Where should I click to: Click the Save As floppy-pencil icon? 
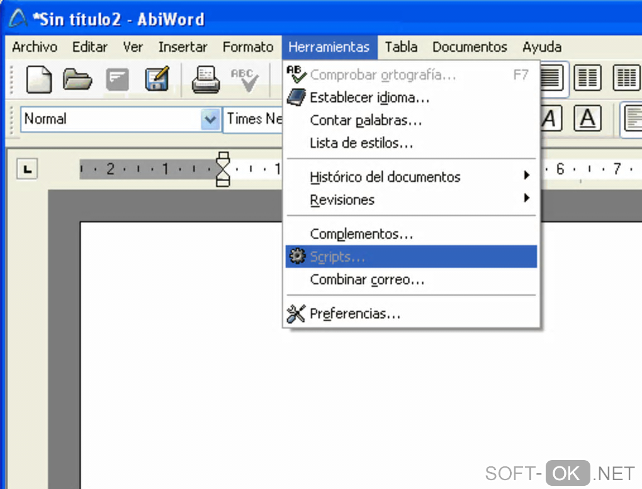tap(157, 78)
